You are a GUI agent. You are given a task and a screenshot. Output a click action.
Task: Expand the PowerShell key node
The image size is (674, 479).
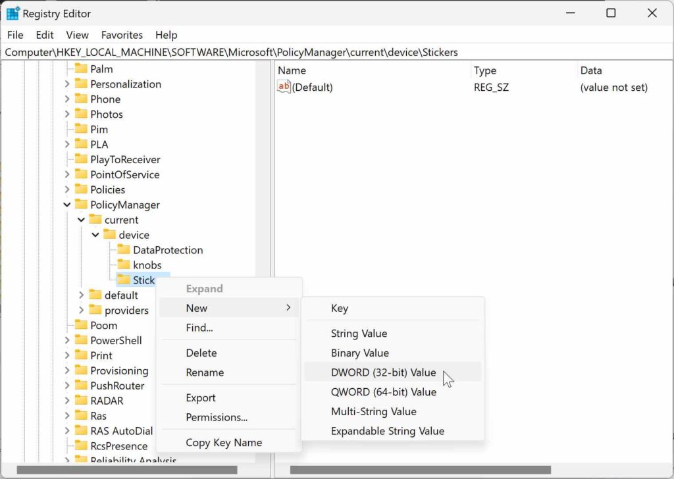tap(67, 340)
